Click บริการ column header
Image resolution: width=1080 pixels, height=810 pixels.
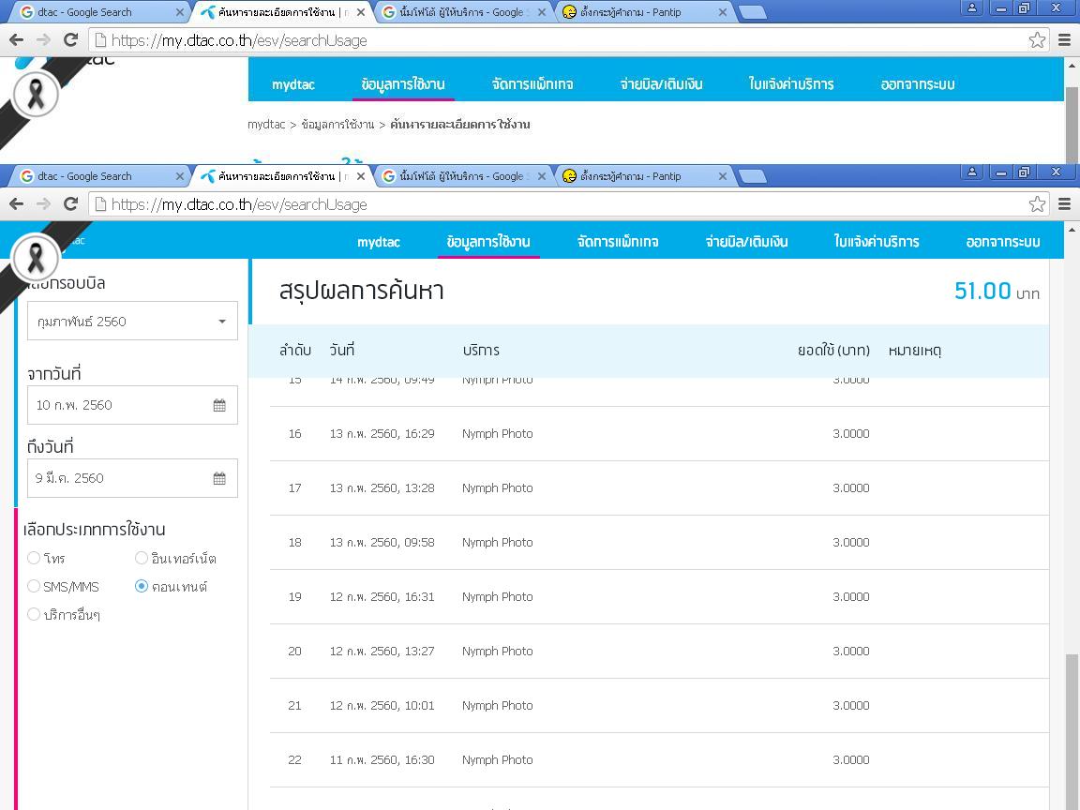click(481, 350)
